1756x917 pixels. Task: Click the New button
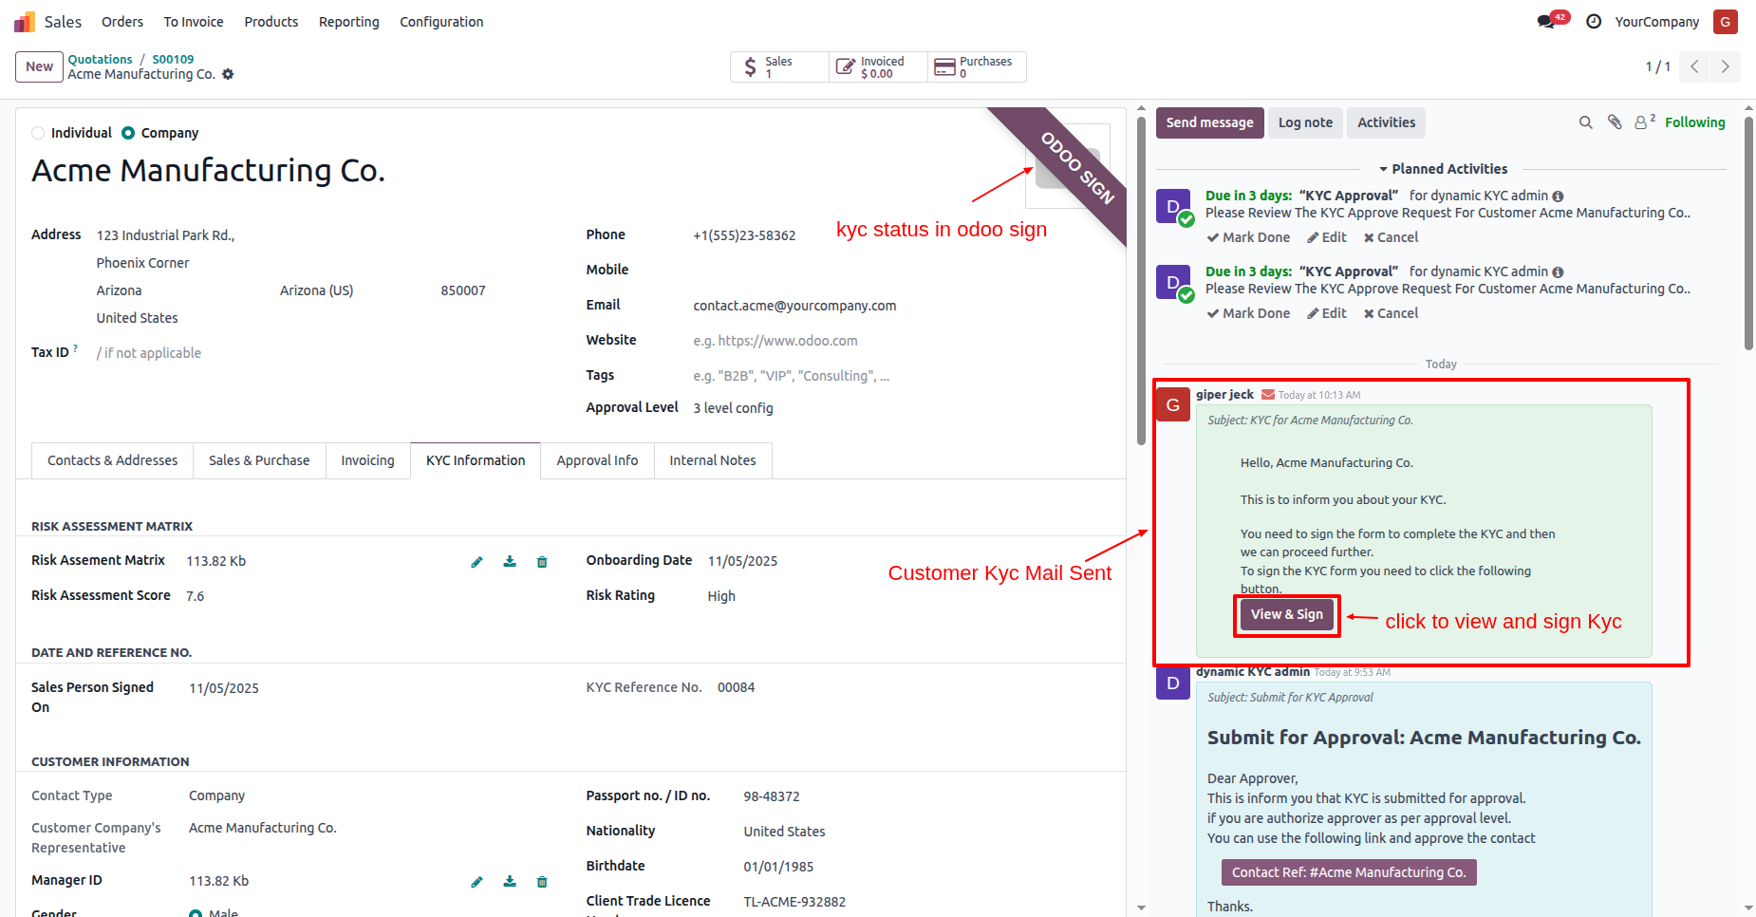[x=40, y=66]
